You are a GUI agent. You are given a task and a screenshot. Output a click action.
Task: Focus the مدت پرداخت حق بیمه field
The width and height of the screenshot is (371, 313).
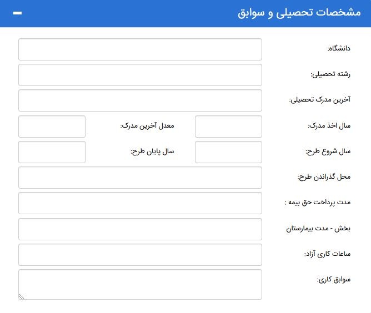(x=140, y=203)
